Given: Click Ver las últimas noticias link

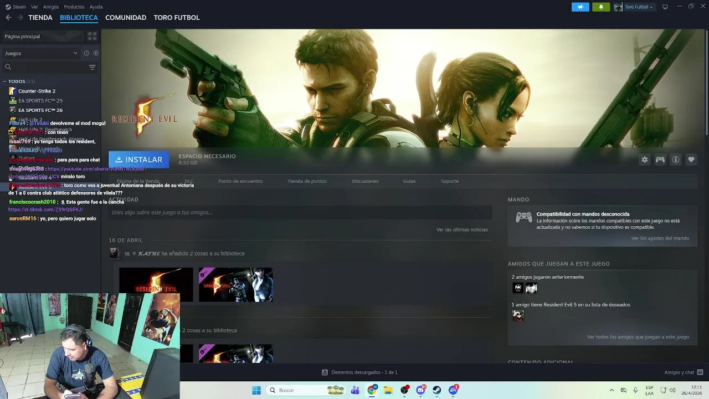Looking at the screenshot, I should [462, 229].
